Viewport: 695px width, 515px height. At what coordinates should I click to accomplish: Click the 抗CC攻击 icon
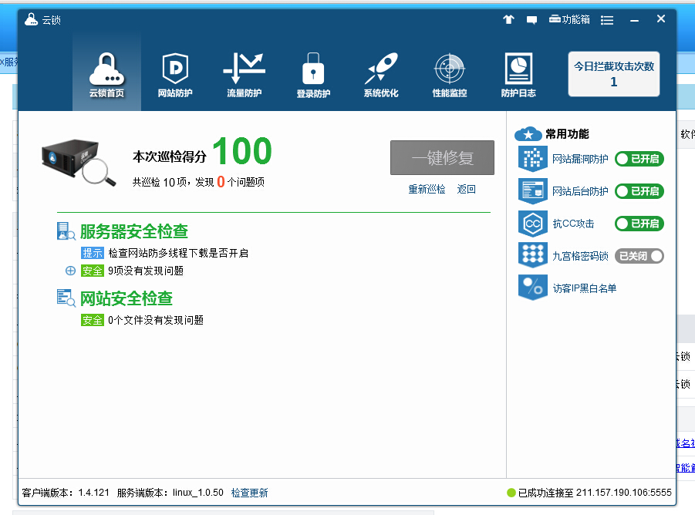pos(533,224)
